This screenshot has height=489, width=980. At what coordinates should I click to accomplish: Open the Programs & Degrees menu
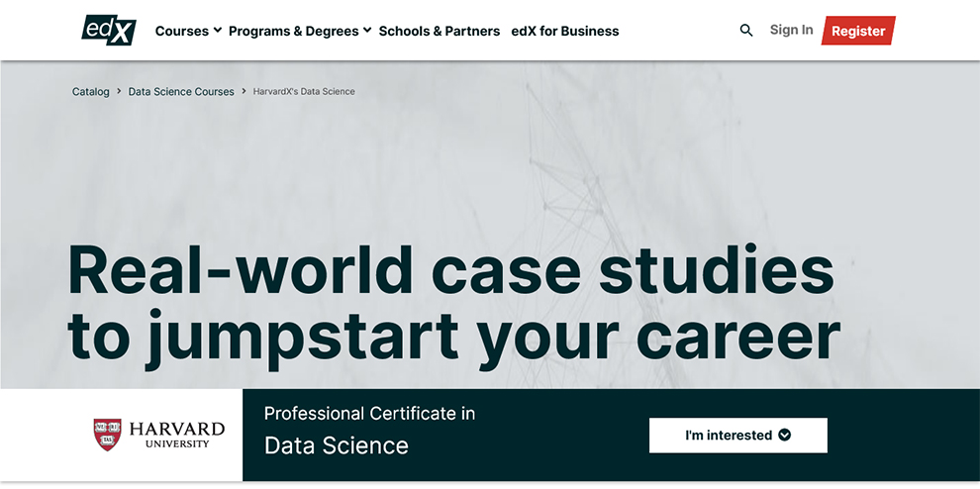click(x=300, y=31)
